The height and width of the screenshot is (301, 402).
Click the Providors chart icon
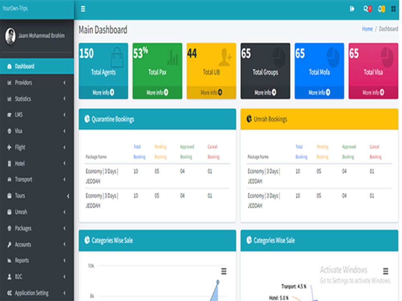(x=9, y=83)
